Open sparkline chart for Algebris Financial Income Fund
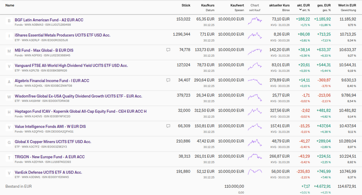 255,82
